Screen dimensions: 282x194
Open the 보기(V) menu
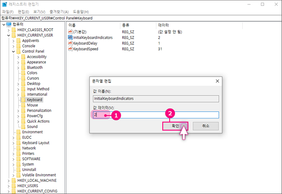click(39, 12)
